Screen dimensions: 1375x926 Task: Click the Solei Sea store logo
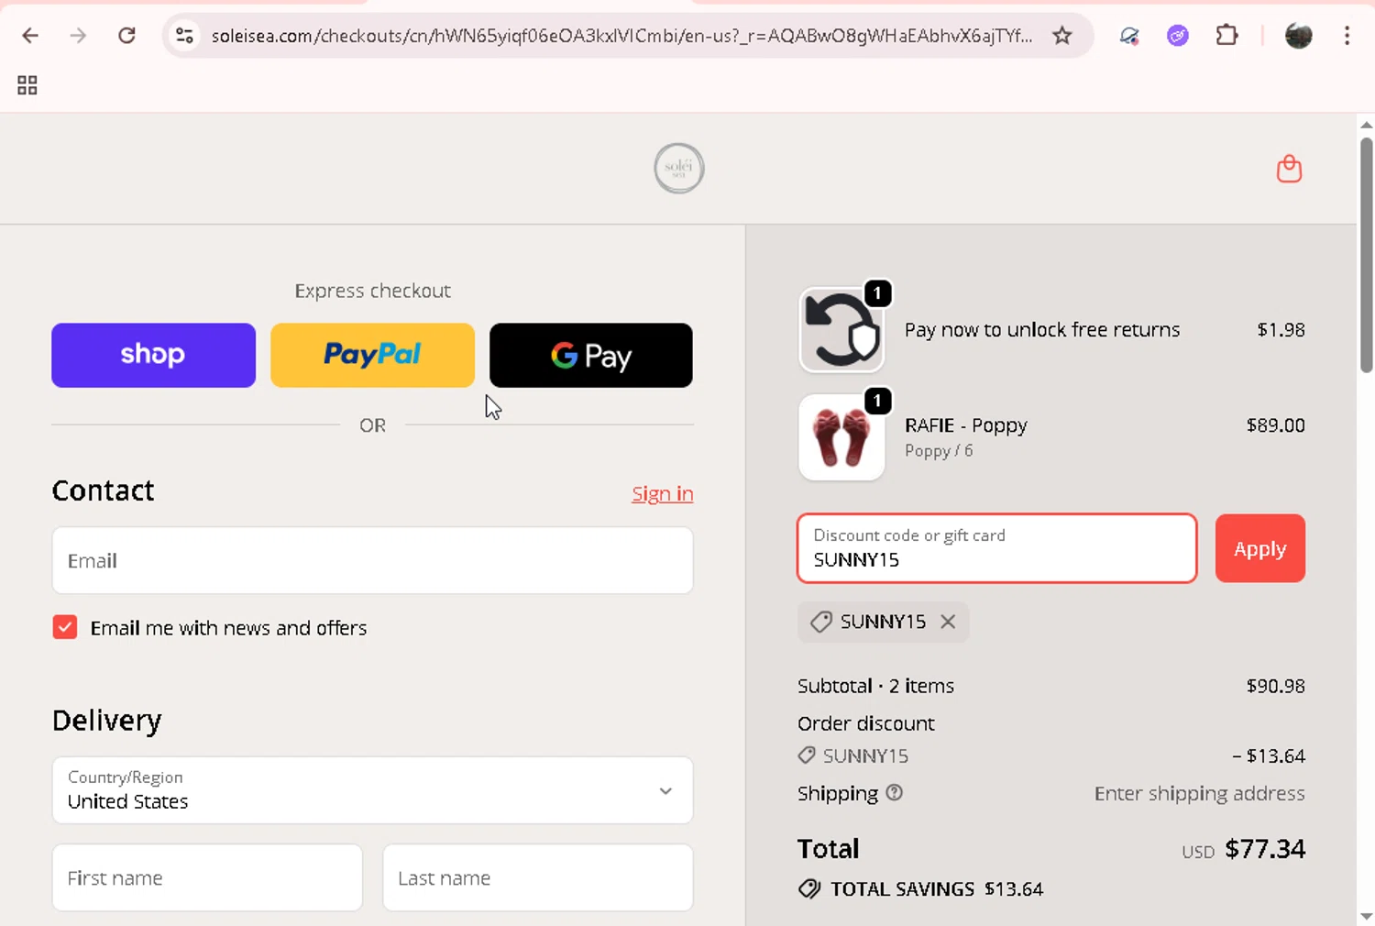[x=678, y=169]
